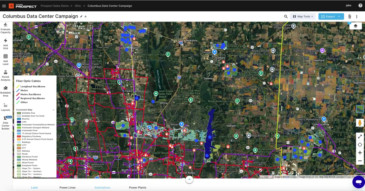Open the Data Center Builder beta tool
The width and height of the screenshot is (365, 191).
pyautogui.click(x=5, y=123)
